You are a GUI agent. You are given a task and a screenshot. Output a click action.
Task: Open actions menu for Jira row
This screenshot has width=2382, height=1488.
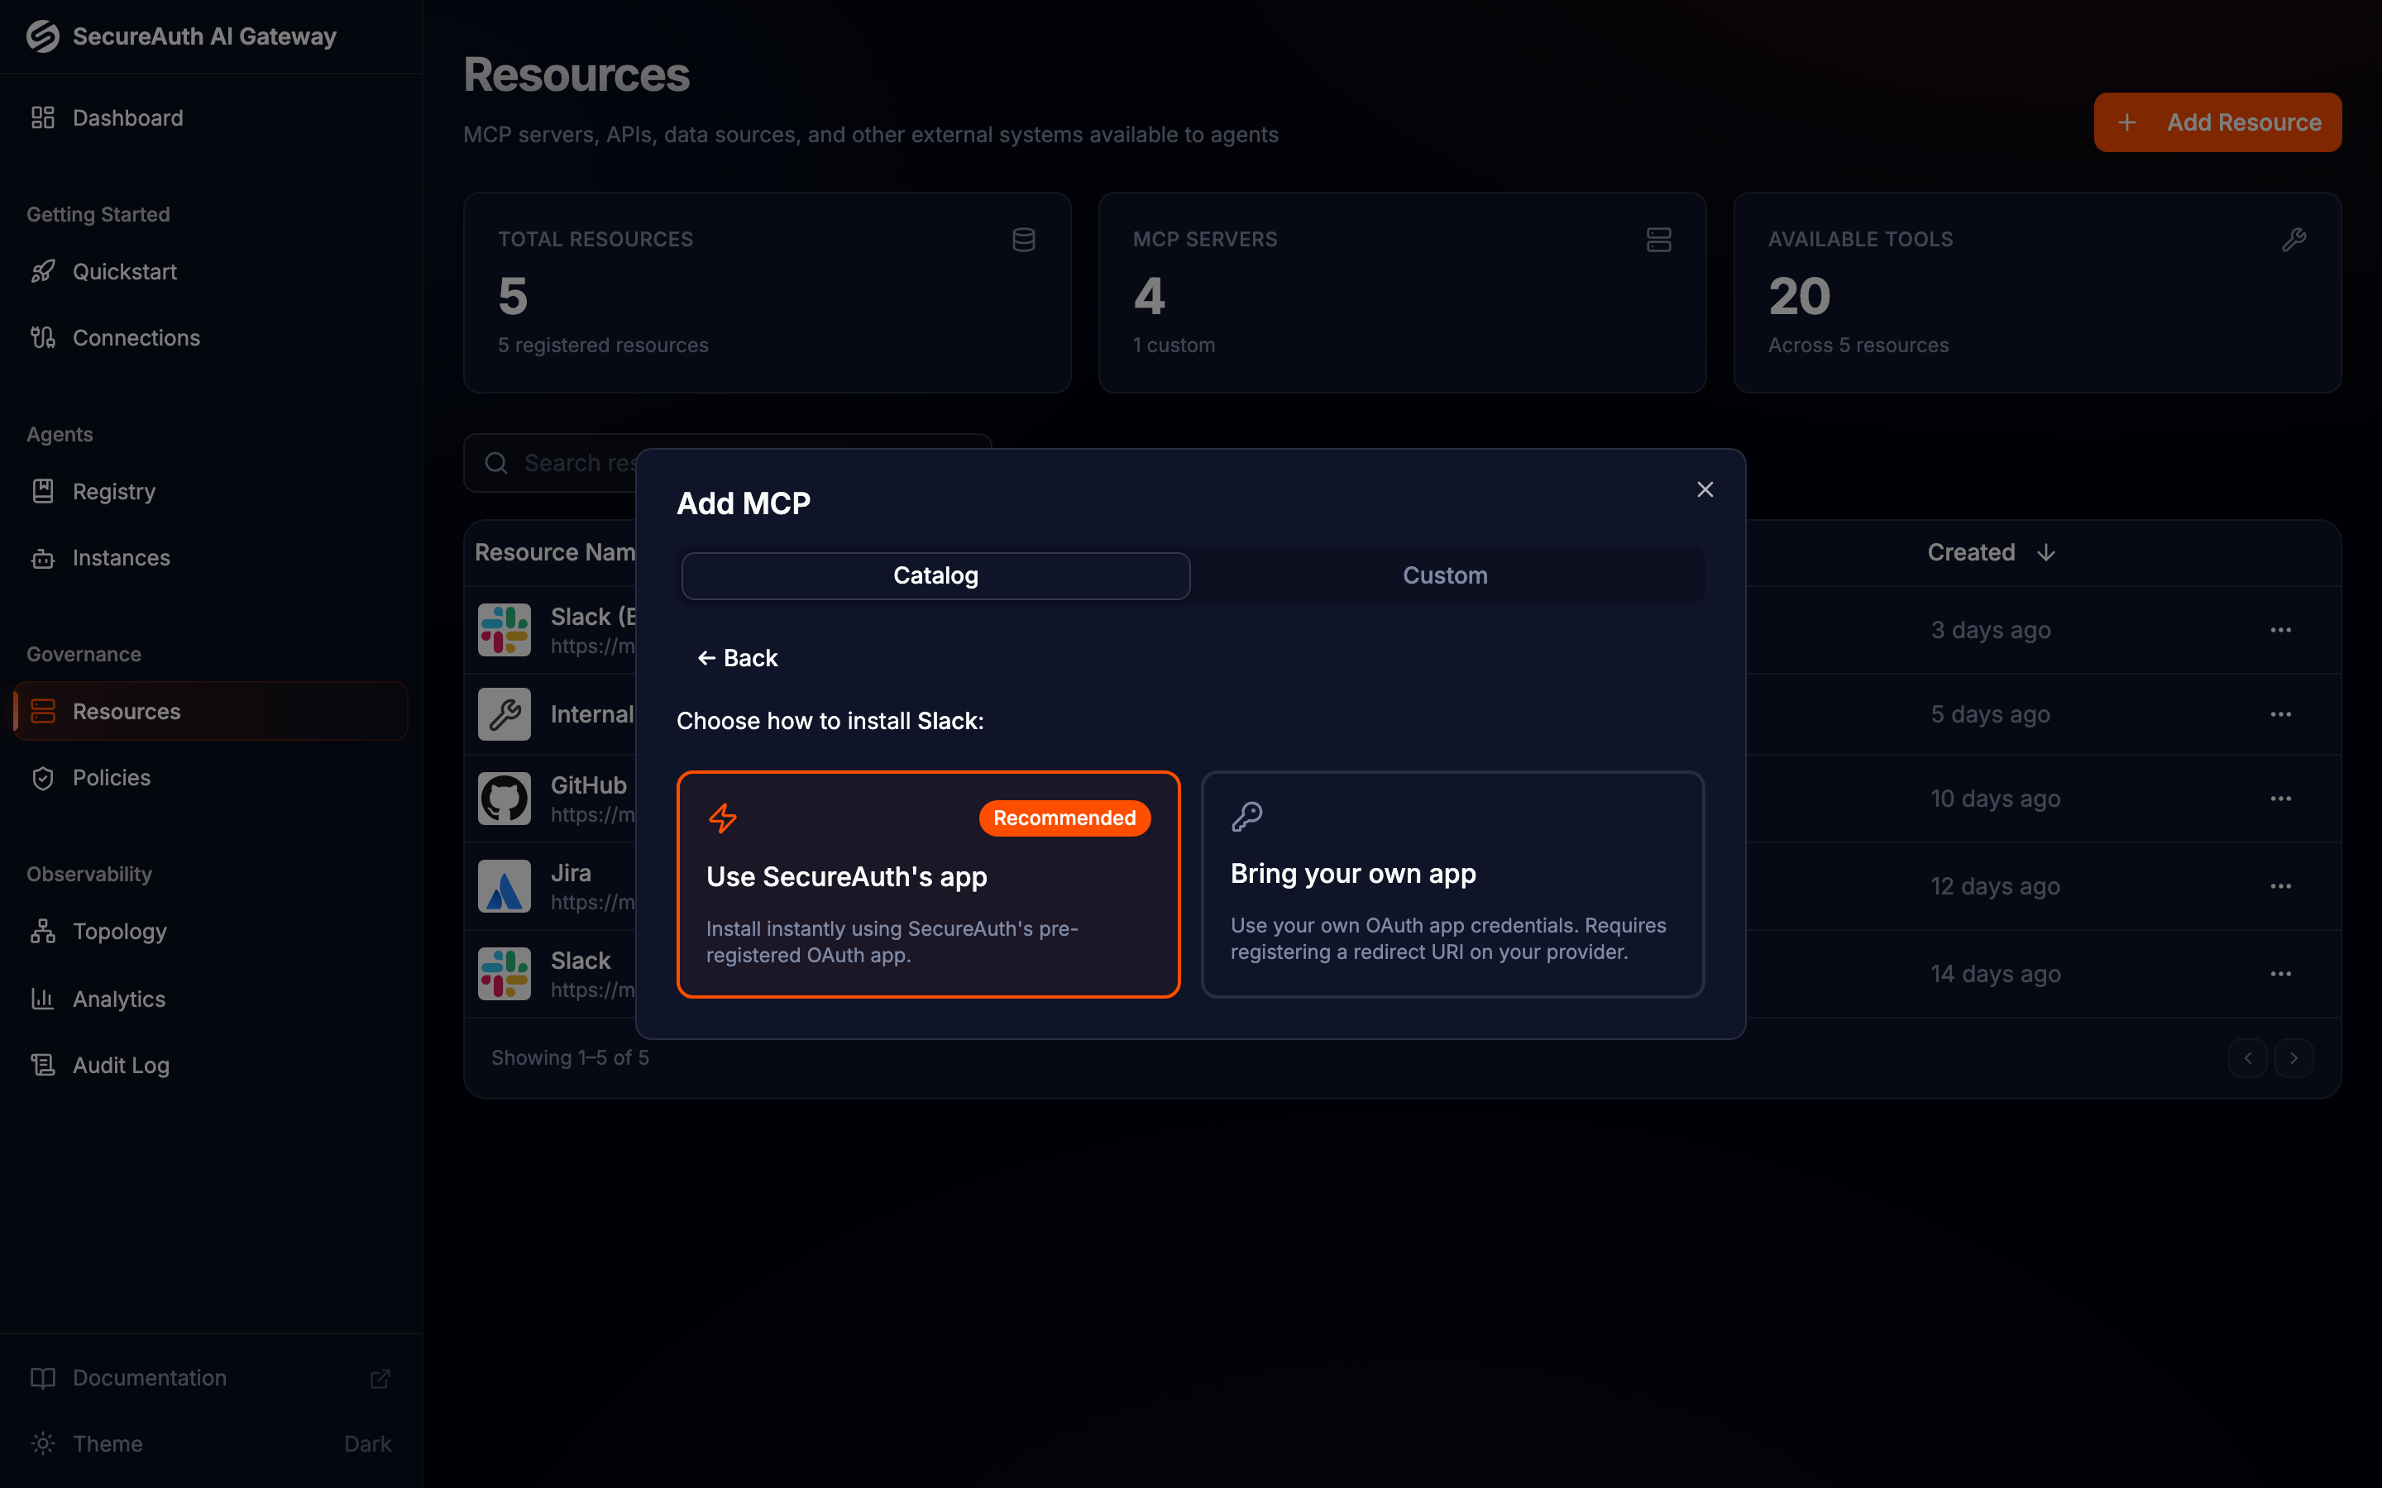2280,887
